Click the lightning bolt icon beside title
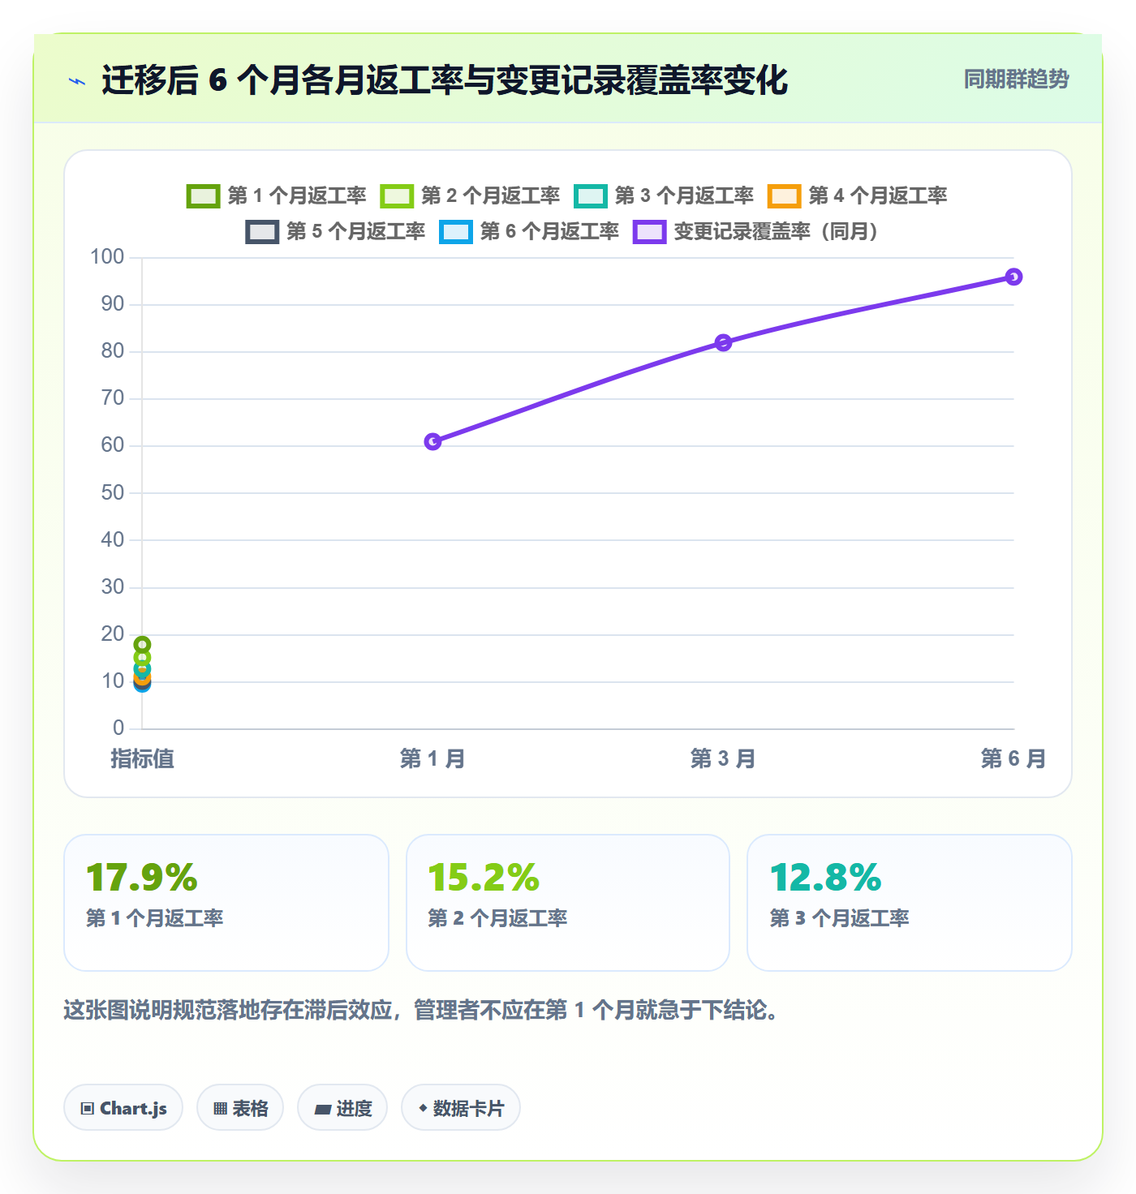Screen dimensions: 1136x1194 click(x=77, y=81)
